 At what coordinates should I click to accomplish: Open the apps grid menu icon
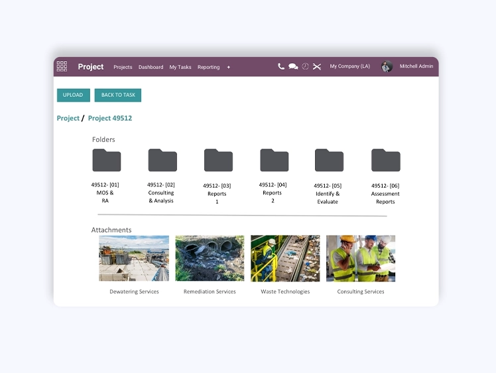pos(62,66)
